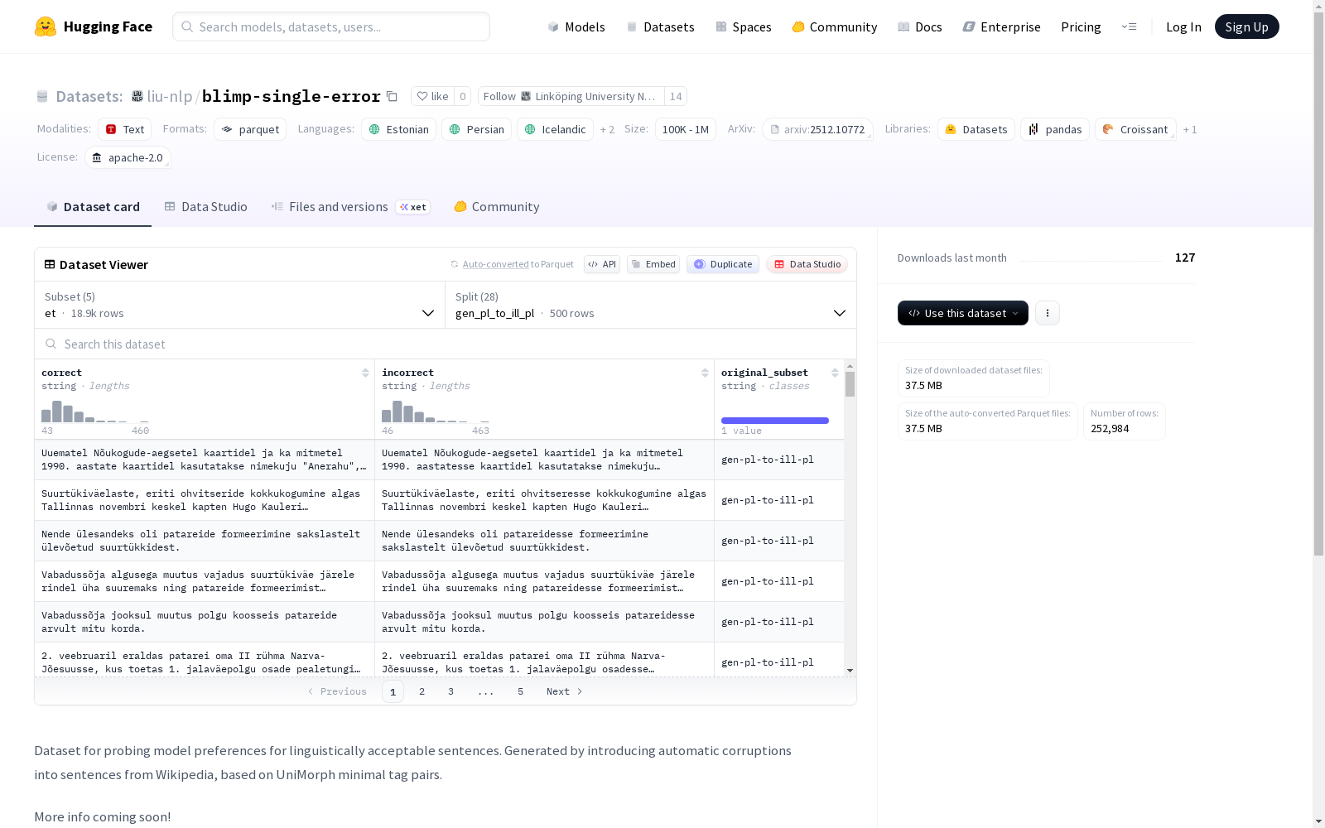Click the incorrect column length histogram

[x=436, y=412]
